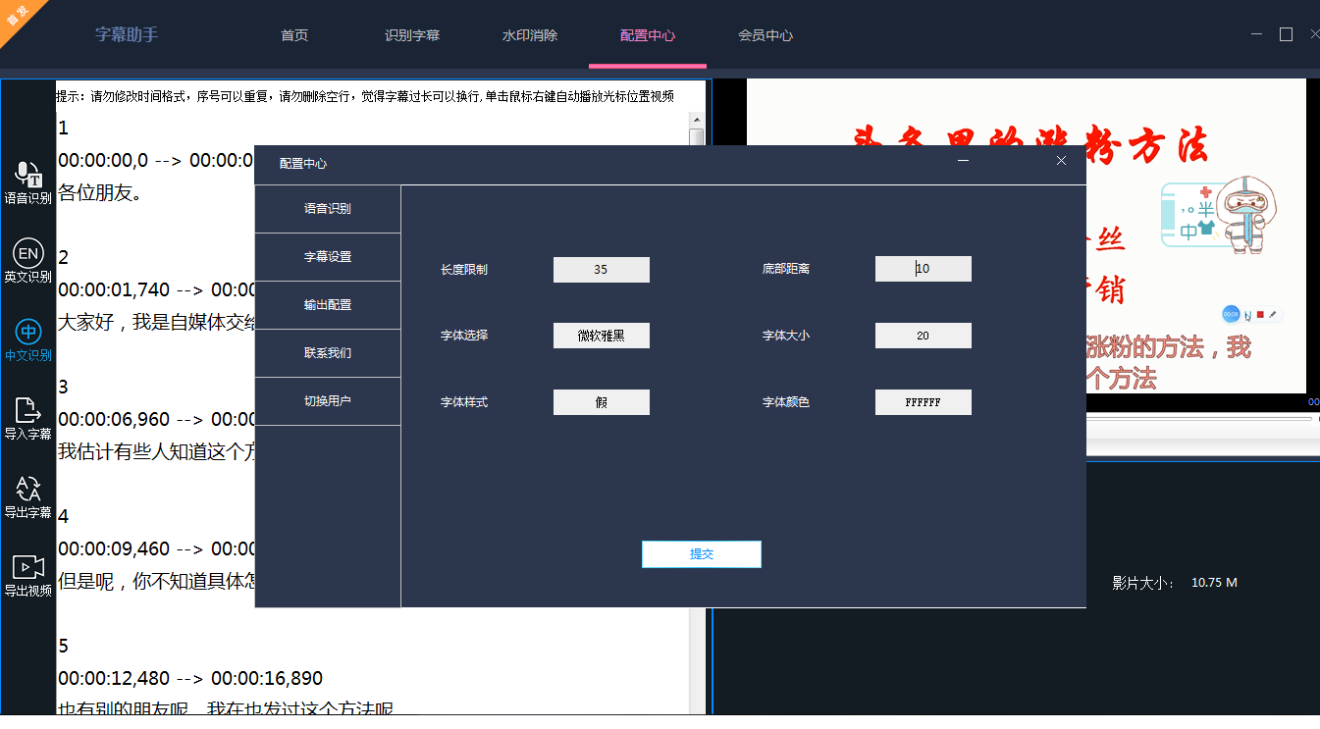
Task: Open the 会员中心 tab
Action: coord(766,35)
